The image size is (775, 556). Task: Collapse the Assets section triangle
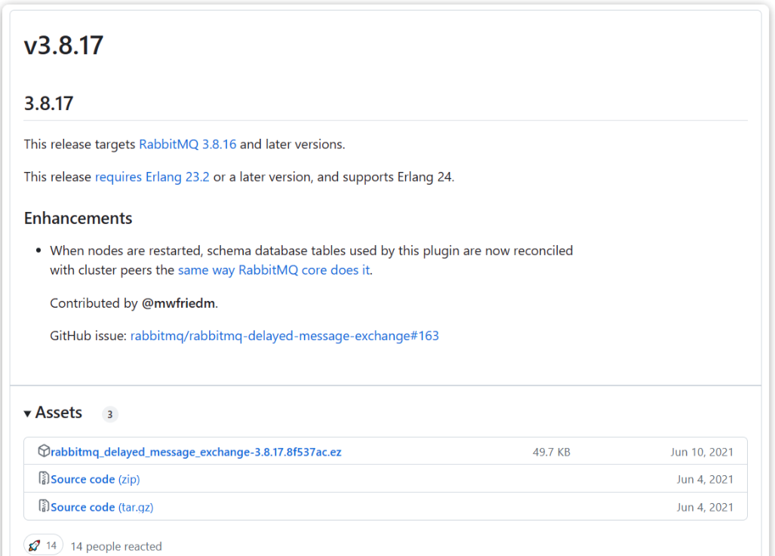click(28, 413)
